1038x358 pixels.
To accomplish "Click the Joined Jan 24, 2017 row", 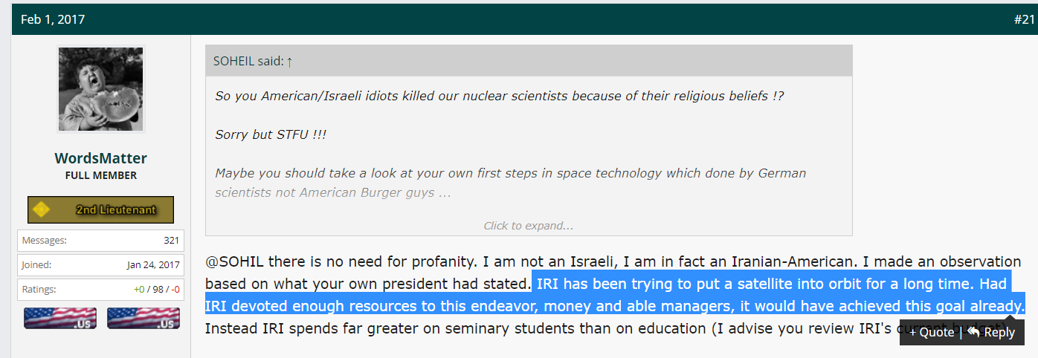I will (100, 264).
